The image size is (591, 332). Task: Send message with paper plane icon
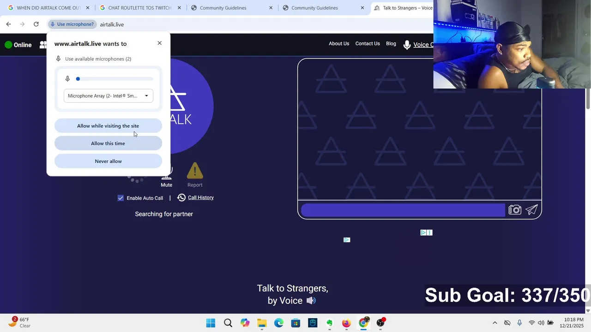point(532,210)
